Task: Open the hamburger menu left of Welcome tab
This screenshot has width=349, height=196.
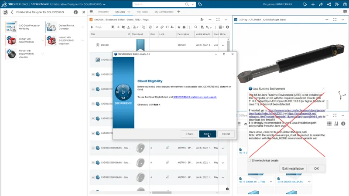Action: click(x=91, y=12)
